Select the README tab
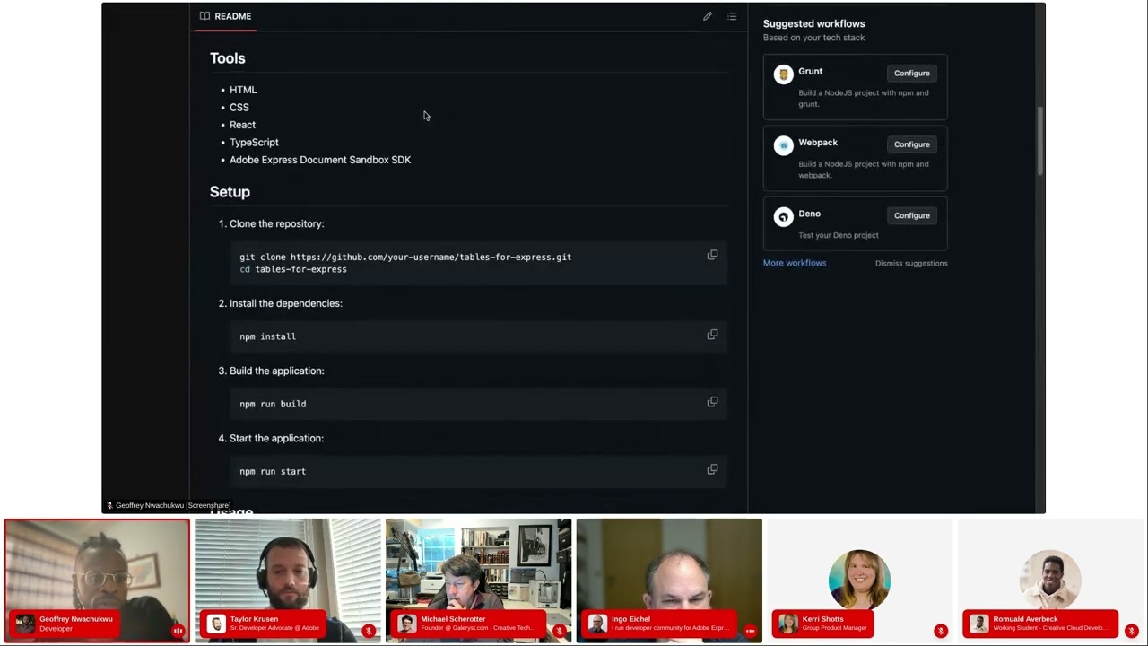Image resolution: width=1148 pixels, height=646 pixels. pos(226,16)
